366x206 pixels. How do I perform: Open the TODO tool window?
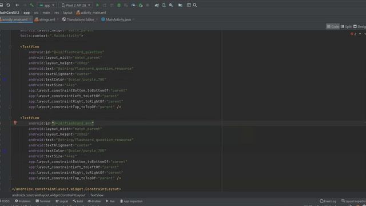5,201
